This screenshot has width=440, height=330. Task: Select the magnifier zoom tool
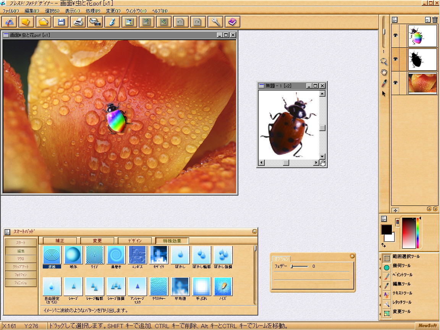pos(384,61)
